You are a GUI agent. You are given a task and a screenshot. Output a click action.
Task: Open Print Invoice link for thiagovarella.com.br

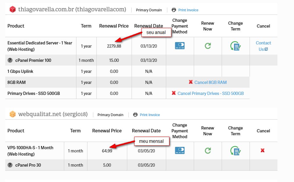[x=188, y=10]
